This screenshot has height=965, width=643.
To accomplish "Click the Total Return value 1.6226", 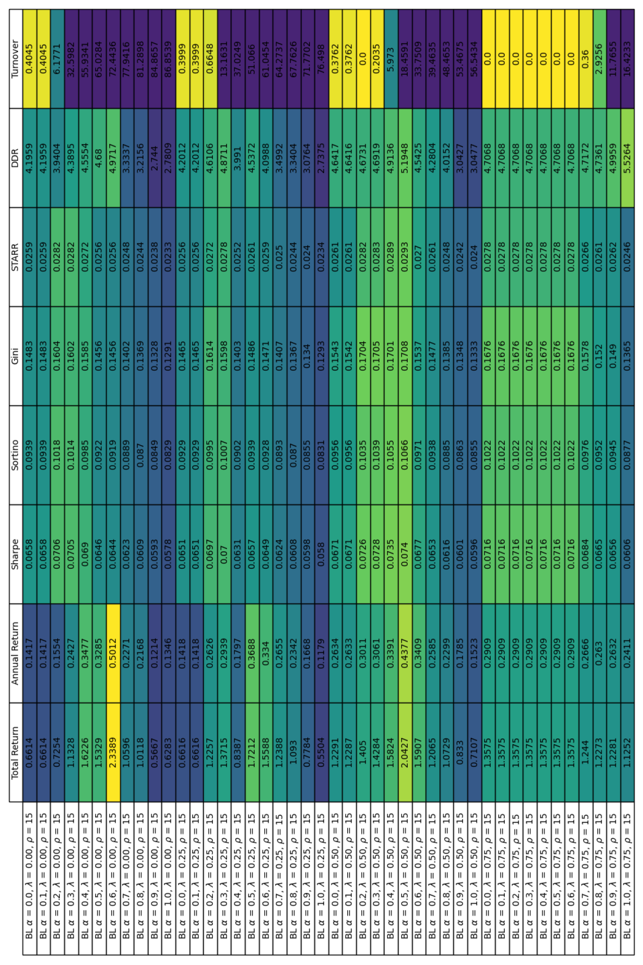I will [86, 752].
